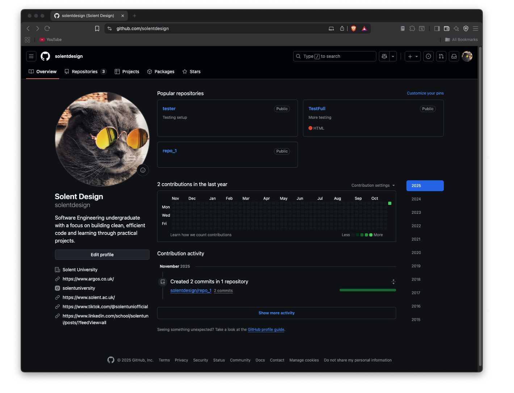Click the set status smiley on avatar

[143, 170]
